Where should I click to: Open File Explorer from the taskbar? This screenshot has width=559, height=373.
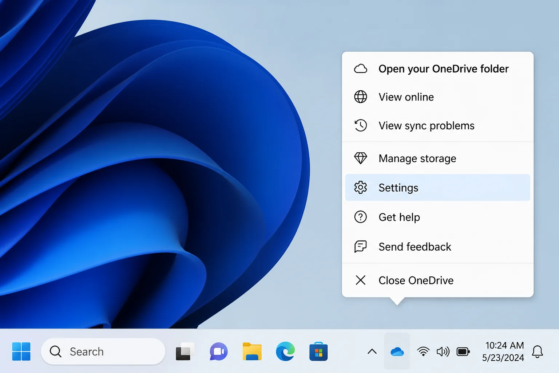click(252, 352)
